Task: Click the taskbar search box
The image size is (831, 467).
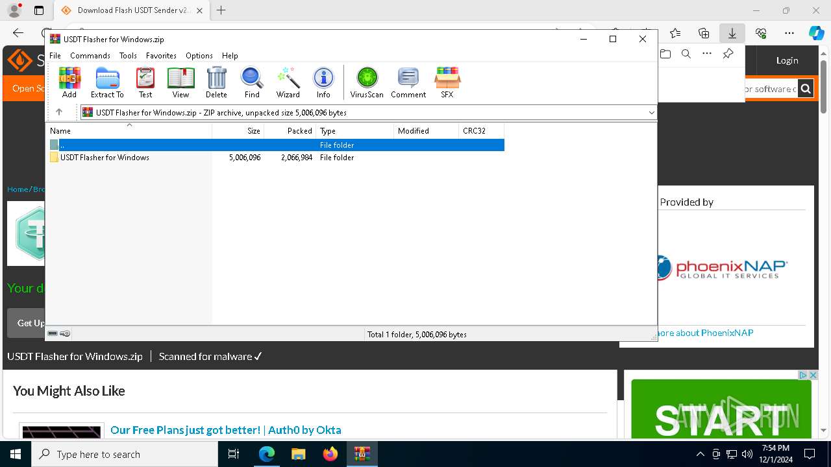Action: (125, 454)
